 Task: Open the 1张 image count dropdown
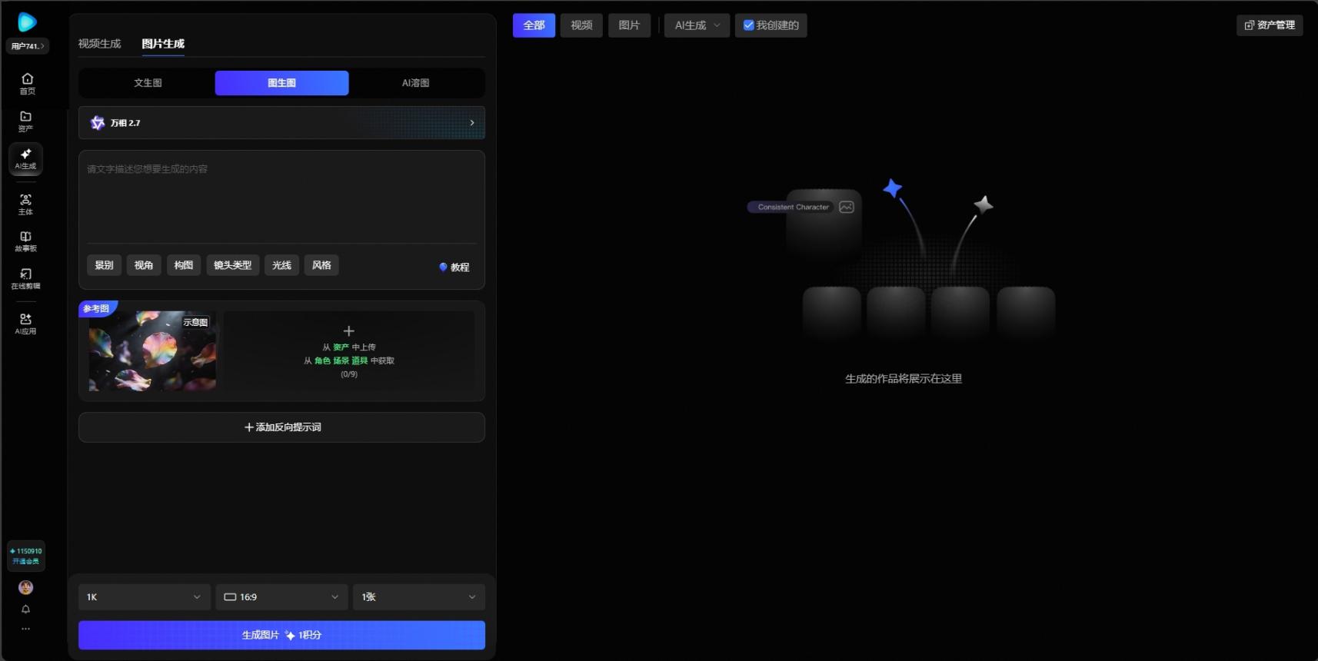(419, 597)
